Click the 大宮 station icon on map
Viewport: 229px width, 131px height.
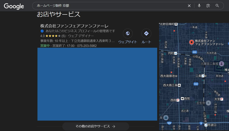click(222, 99)
